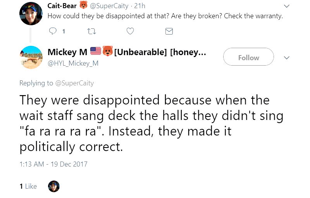Image resolution: width=310 pixels, height=198 pixels.
Task: Click the 1:13 AM - 19 Dec 2017 timestamp
Action: tap(53, 164)
